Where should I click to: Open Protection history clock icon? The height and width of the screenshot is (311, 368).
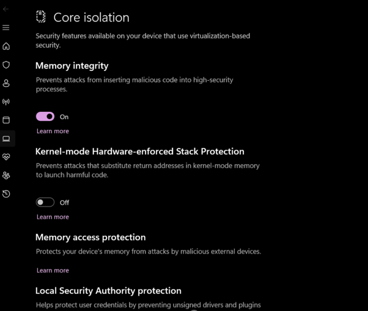point(6,194)
